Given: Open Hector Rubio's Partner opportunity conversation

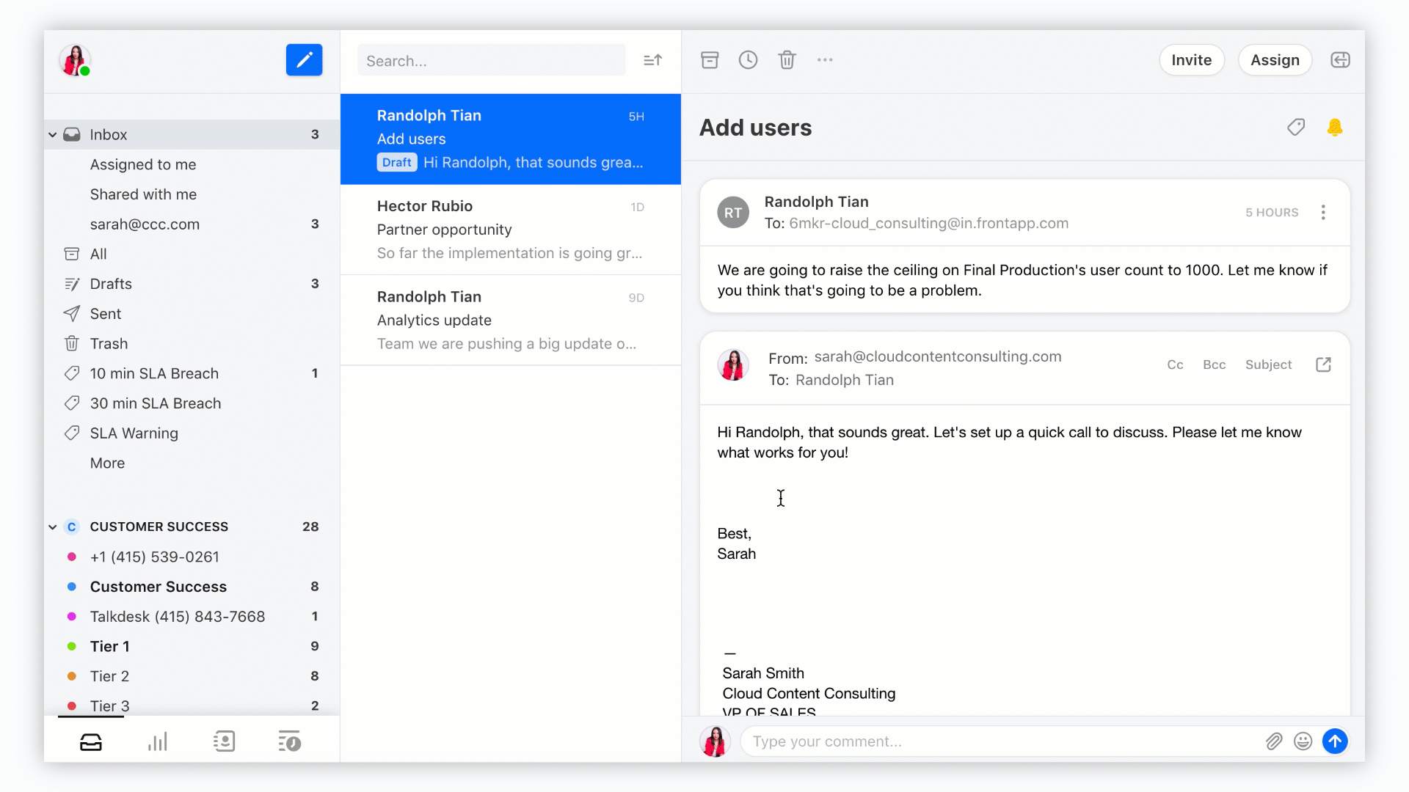Looking at the screenshot, I should [x=511, y=230].
